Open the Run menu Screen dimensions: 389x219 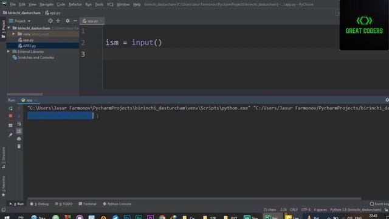(88, 4)
